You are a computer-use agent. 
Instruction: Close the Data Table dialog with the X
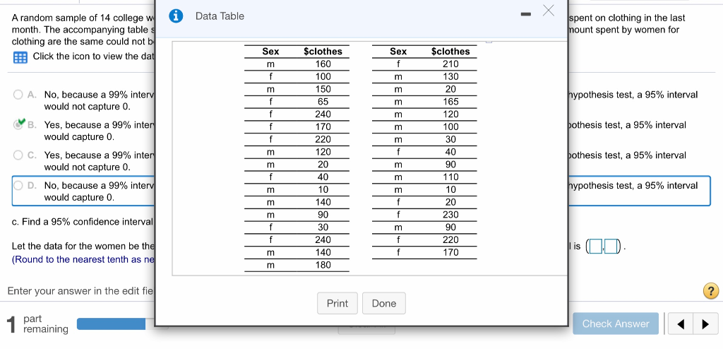coord(548,10)
